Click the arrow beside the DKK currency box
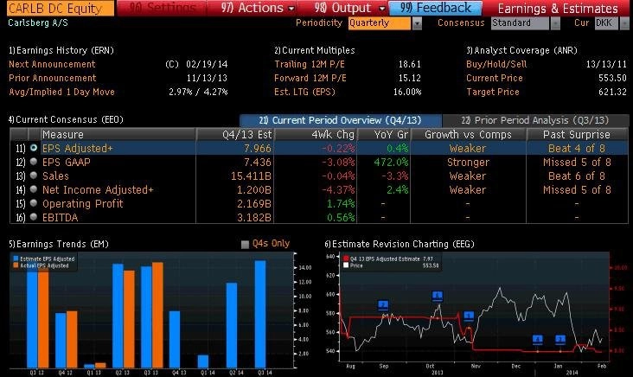The height and width of the screenshot is (377, 633). tap(624, 23)
